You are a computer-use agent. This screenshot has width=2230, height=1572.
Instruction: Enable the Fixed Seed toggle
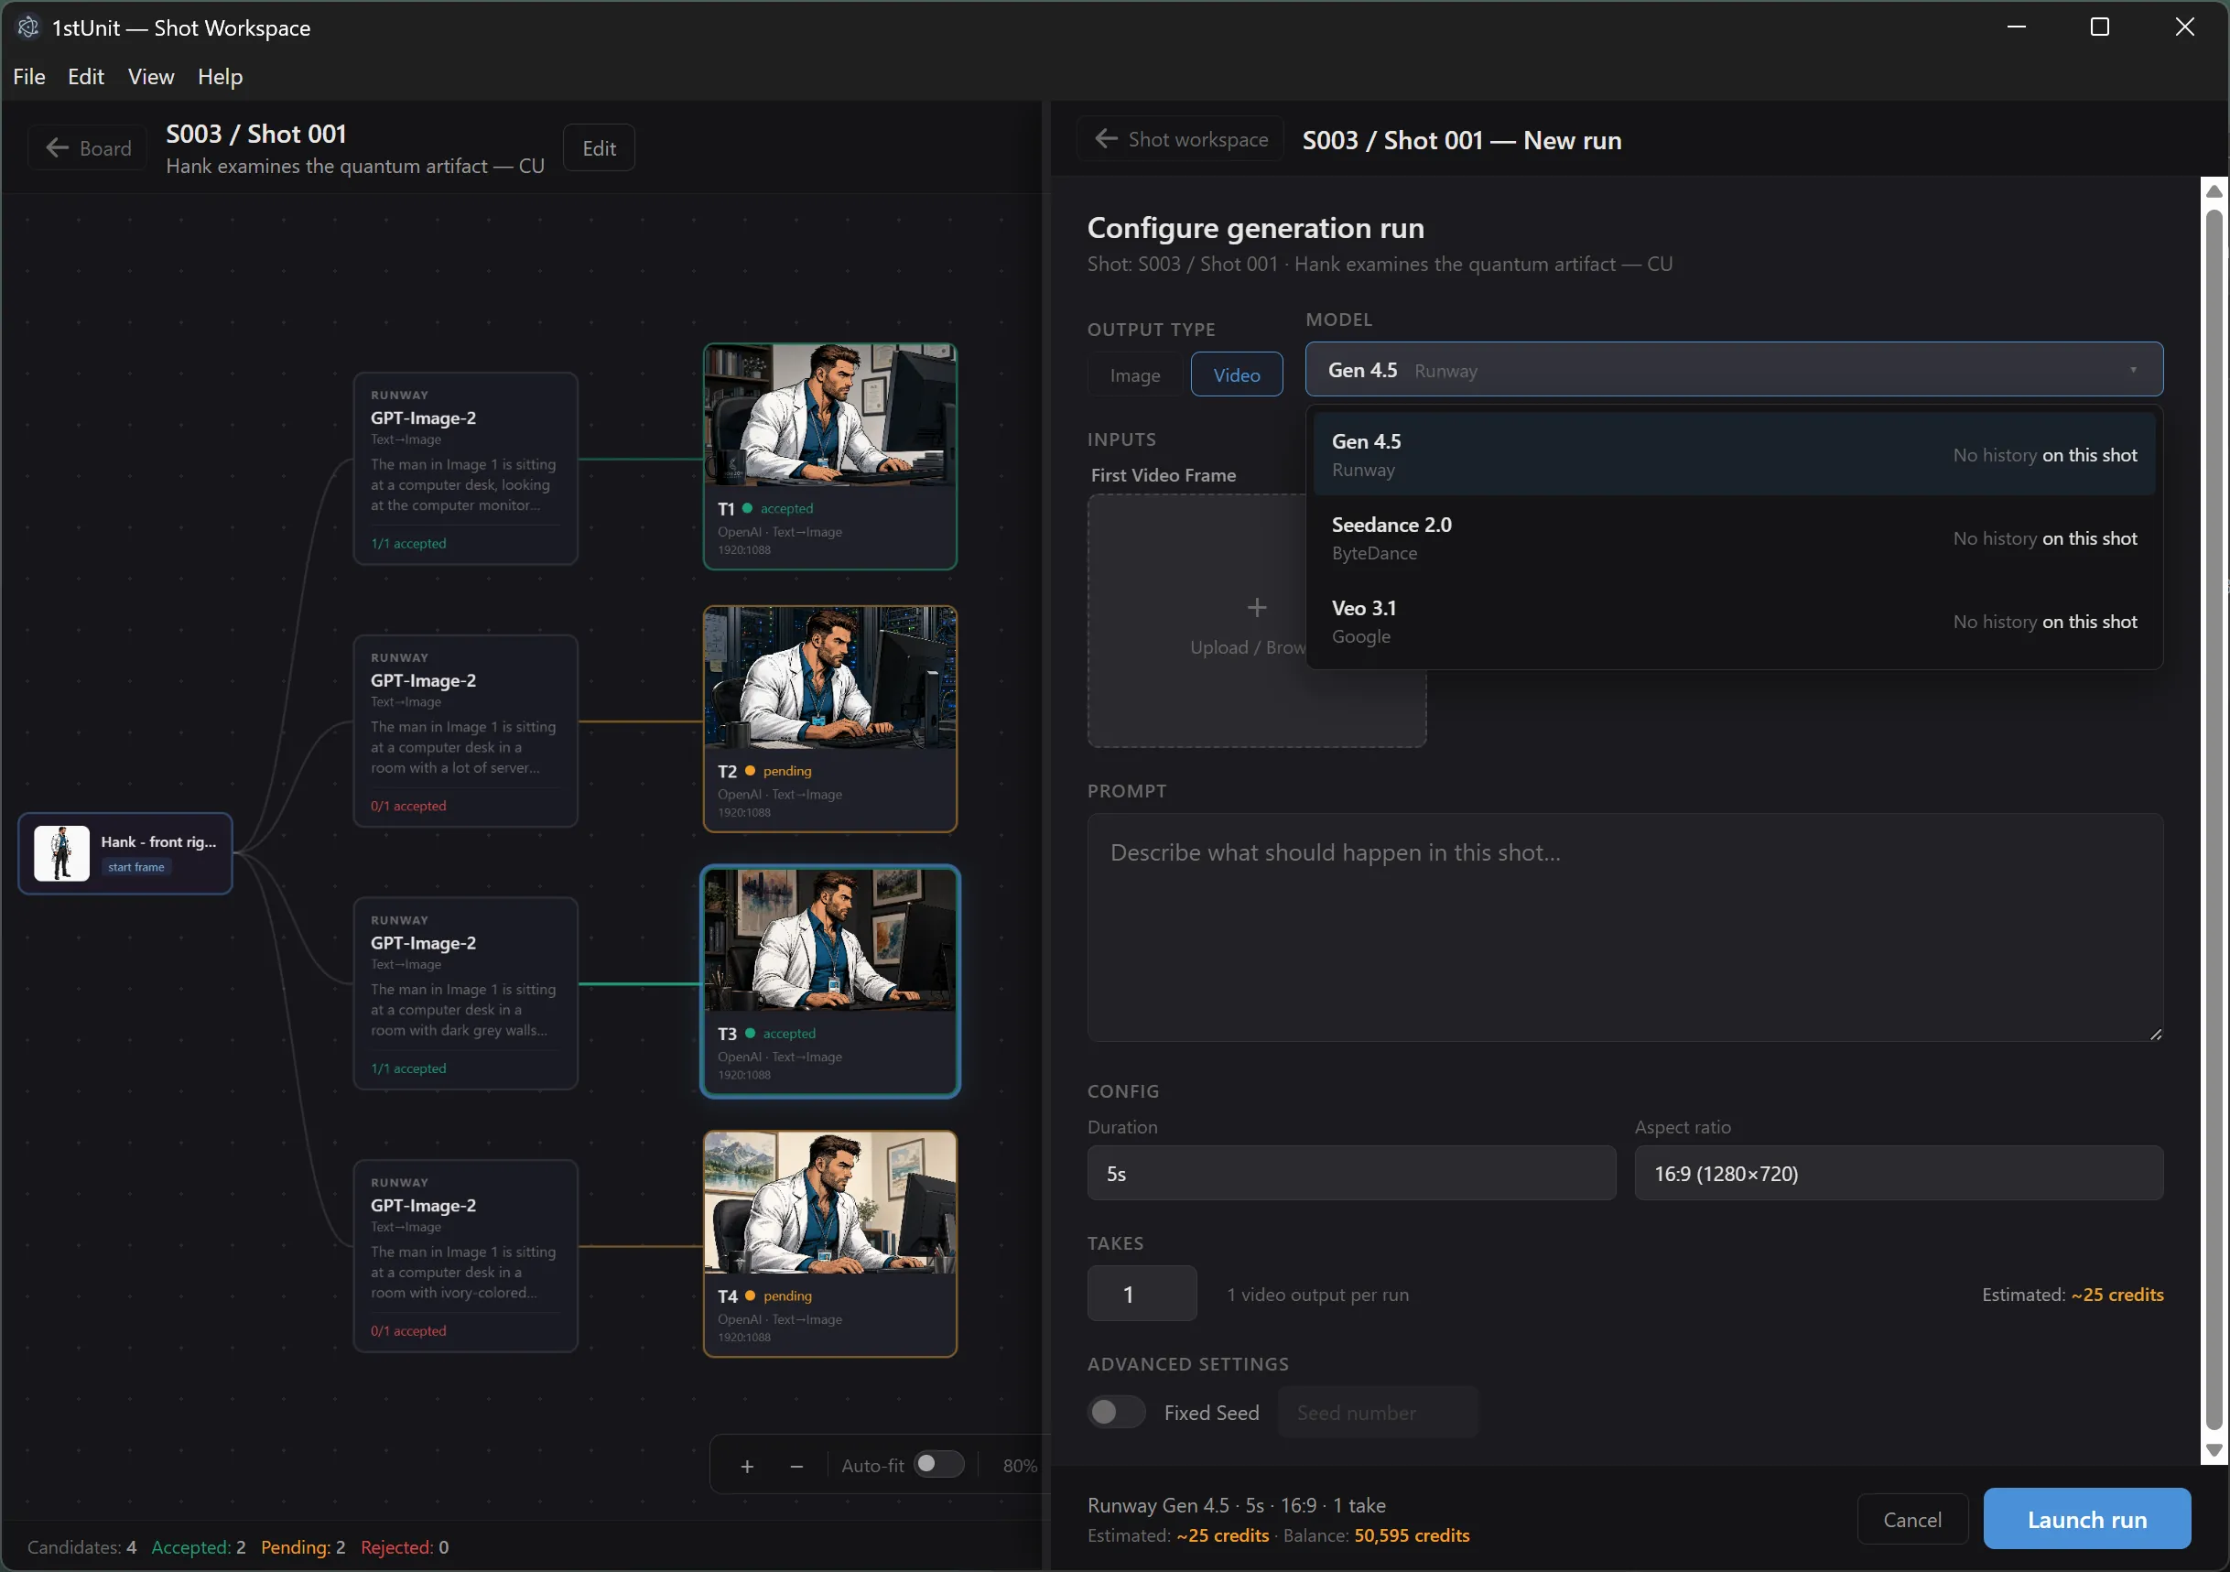click(1116, 1411)
